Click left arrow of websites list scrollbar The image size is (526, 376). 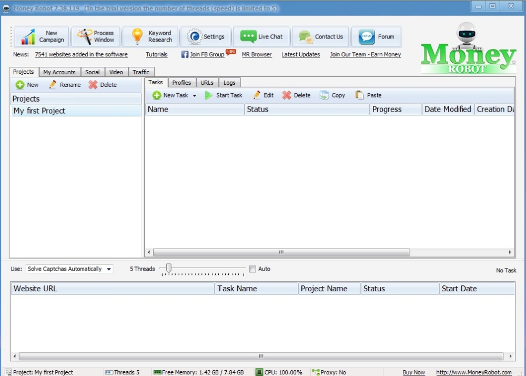pos(14,356)
